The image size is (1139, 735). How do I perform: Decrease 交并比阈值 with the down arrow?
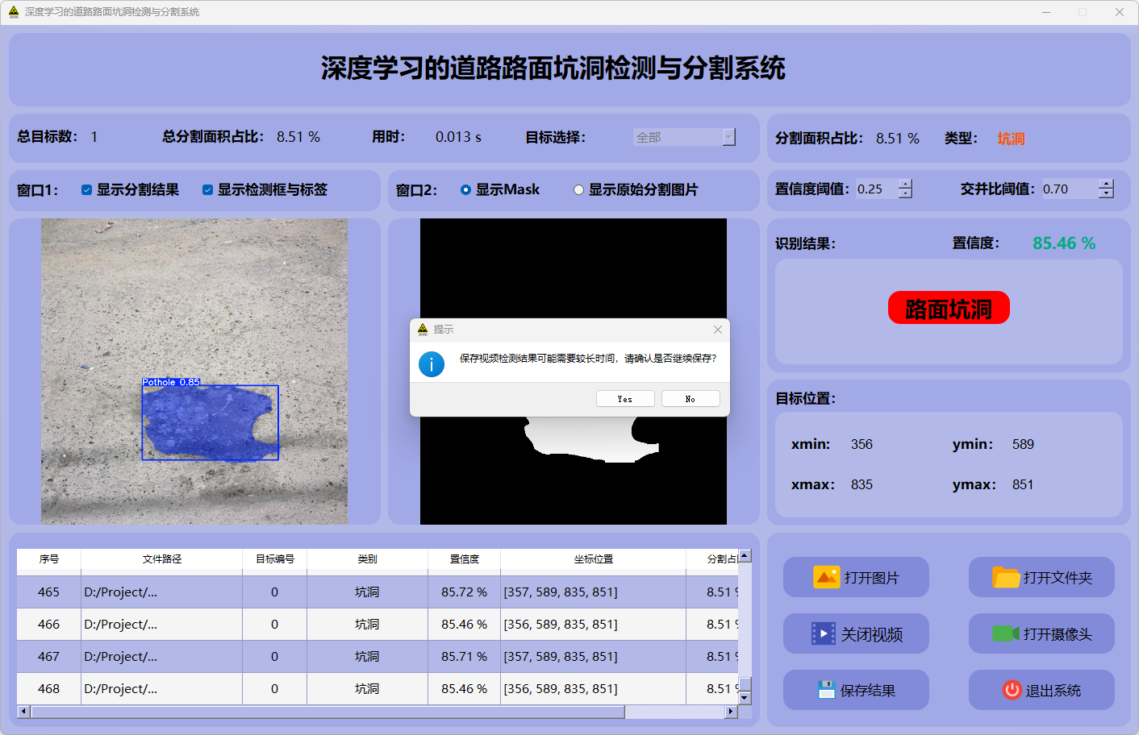pos(1106,193)
